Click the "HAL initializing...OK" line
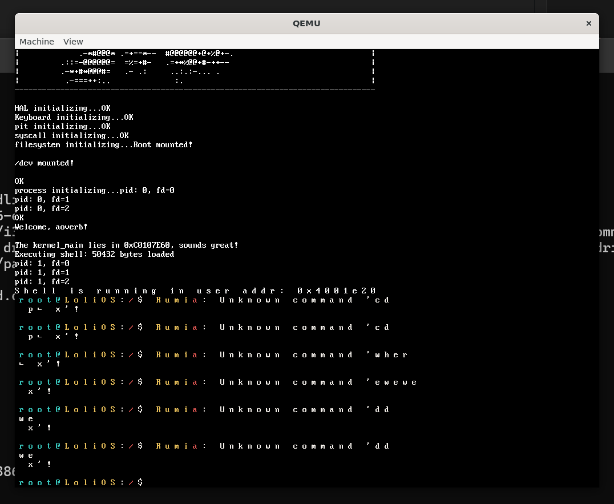The width and height of the screenshot is (614, 504). click(62, 108)
